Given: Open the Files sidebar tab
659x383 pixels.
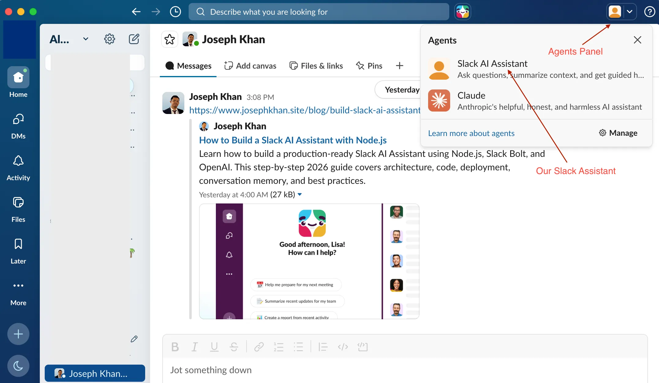Looking at the screenshot, I should click(18, 210).
